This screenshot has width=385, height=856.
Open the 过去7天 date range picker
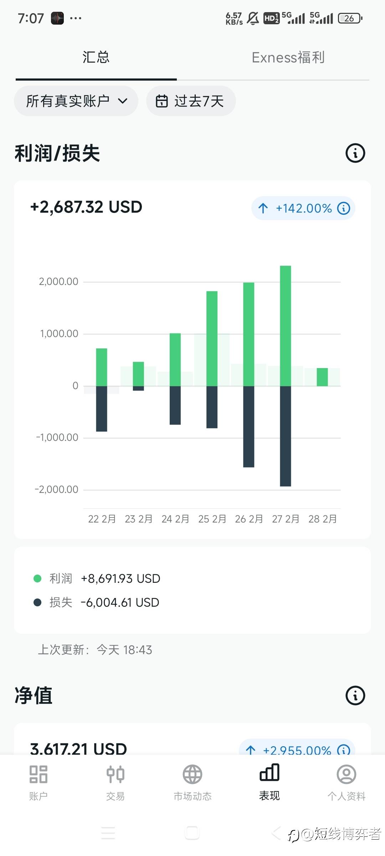(191, 101)
